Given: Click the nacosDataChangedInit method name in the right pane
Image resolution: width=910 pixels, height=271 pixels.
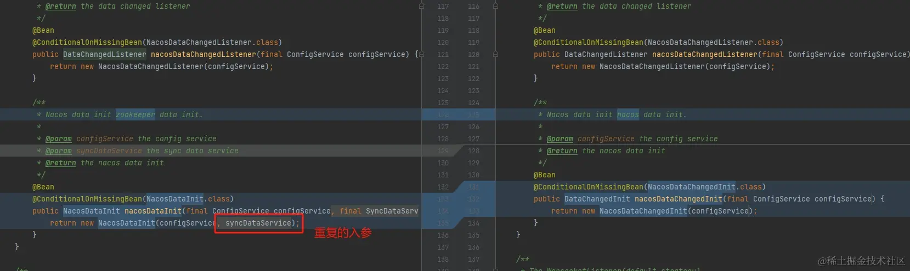Looking at the screenshot, I should pyautogui.click(x=679, y=199).
